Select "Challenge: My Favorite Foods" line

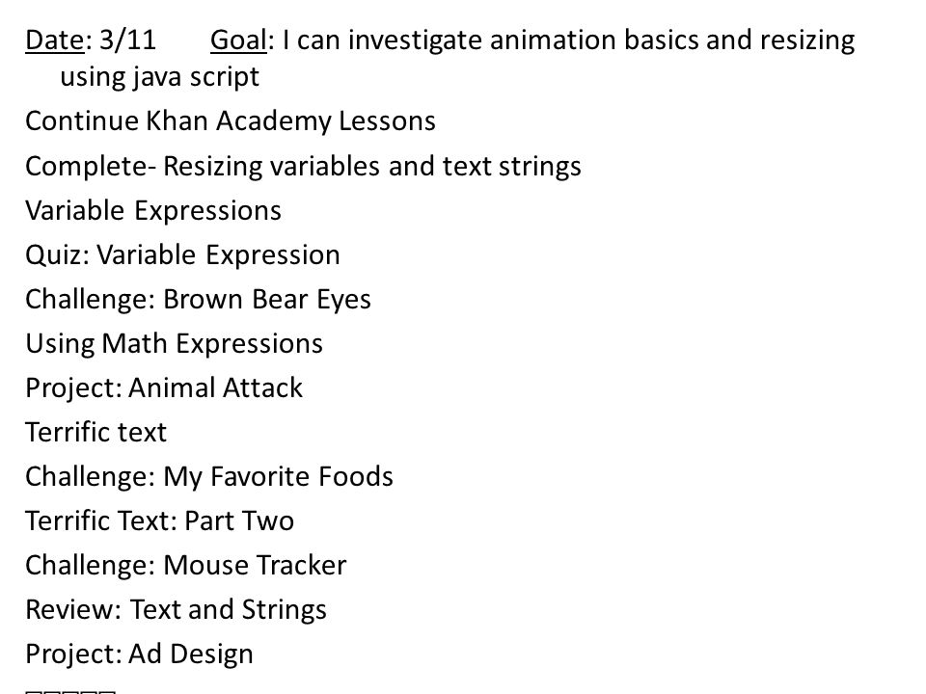[209, 476]
